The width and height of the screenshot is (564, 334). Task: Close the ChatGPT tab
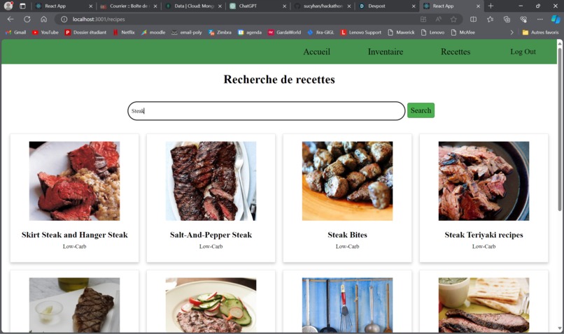[284, 6]
